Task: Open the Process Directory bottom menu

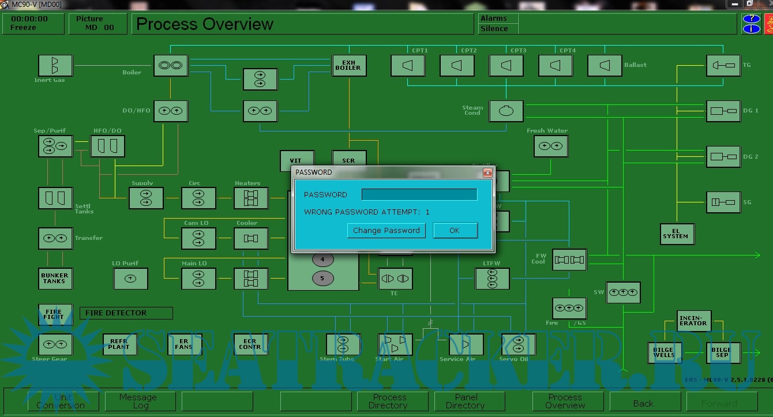Action: 389,401
